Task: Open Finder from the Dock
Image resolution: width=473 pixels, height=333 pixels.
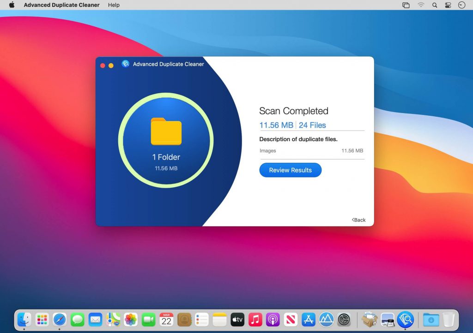Action: (24, 319)
